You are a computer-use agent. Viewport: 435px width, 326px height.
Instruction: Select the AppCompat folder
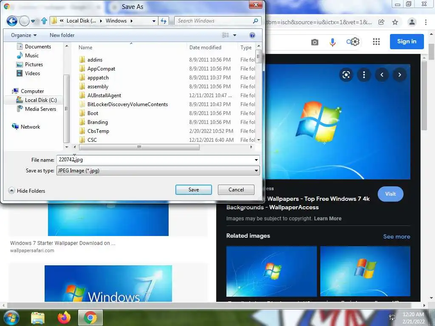[97, 69]
